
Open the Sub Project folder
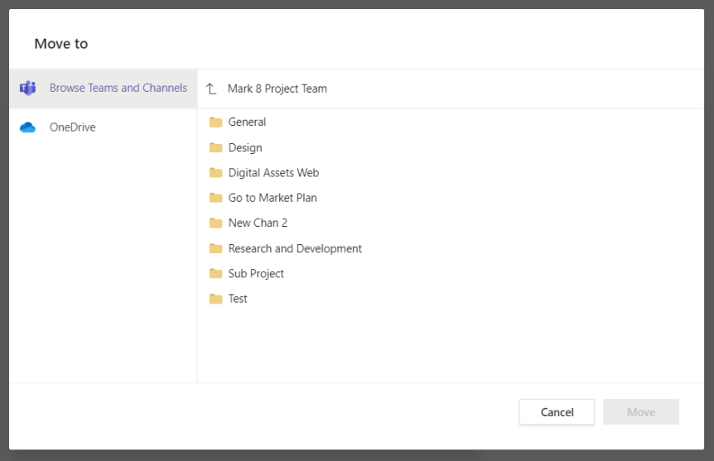256,273
